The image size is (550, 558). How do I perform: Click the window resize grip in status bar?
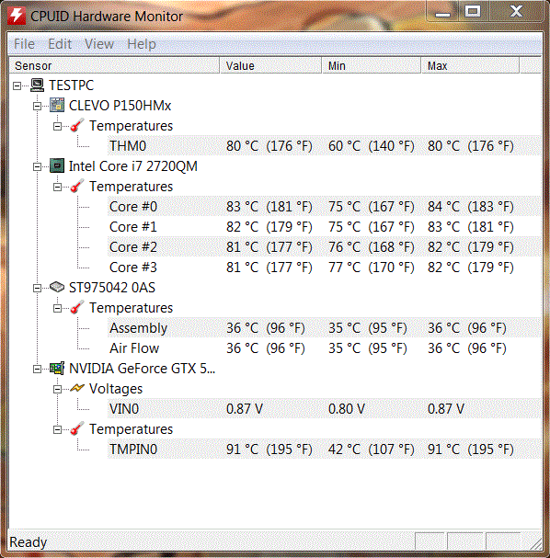click(536, 543)
